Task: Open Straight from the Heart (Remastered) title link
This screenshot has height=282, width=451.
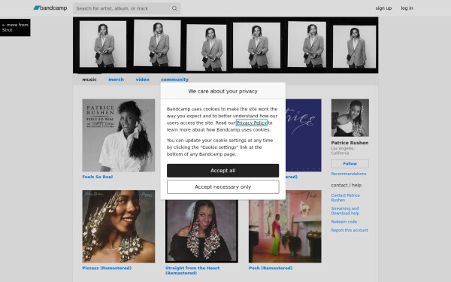Action: pyautogui.click(x=192, y=271)
